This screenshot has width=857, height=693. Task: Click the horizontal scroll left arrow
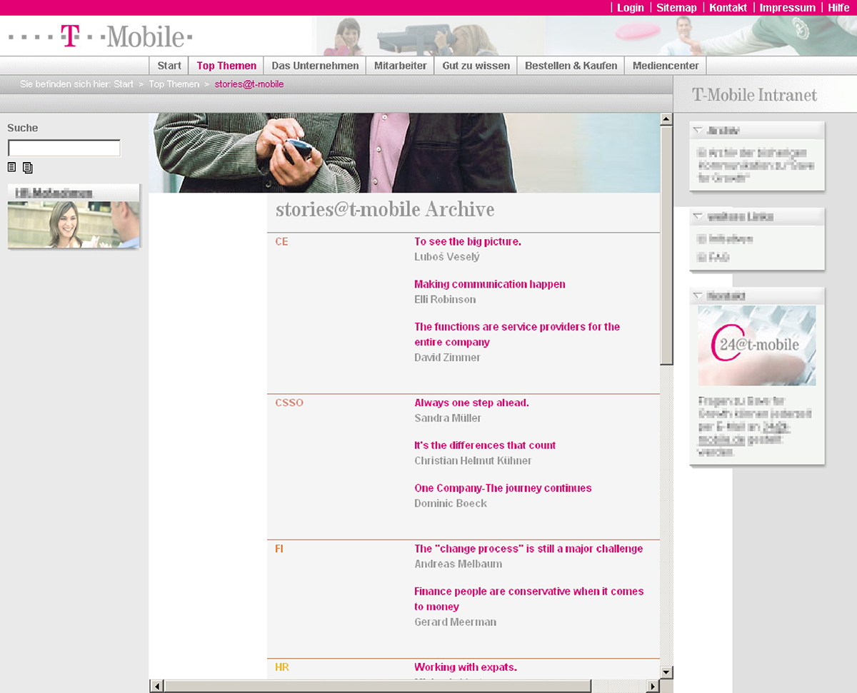coord(157,686)
